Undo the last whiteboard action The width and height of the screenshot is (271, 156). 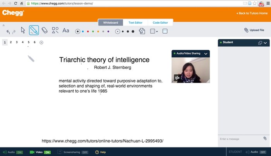pos(8,32)
